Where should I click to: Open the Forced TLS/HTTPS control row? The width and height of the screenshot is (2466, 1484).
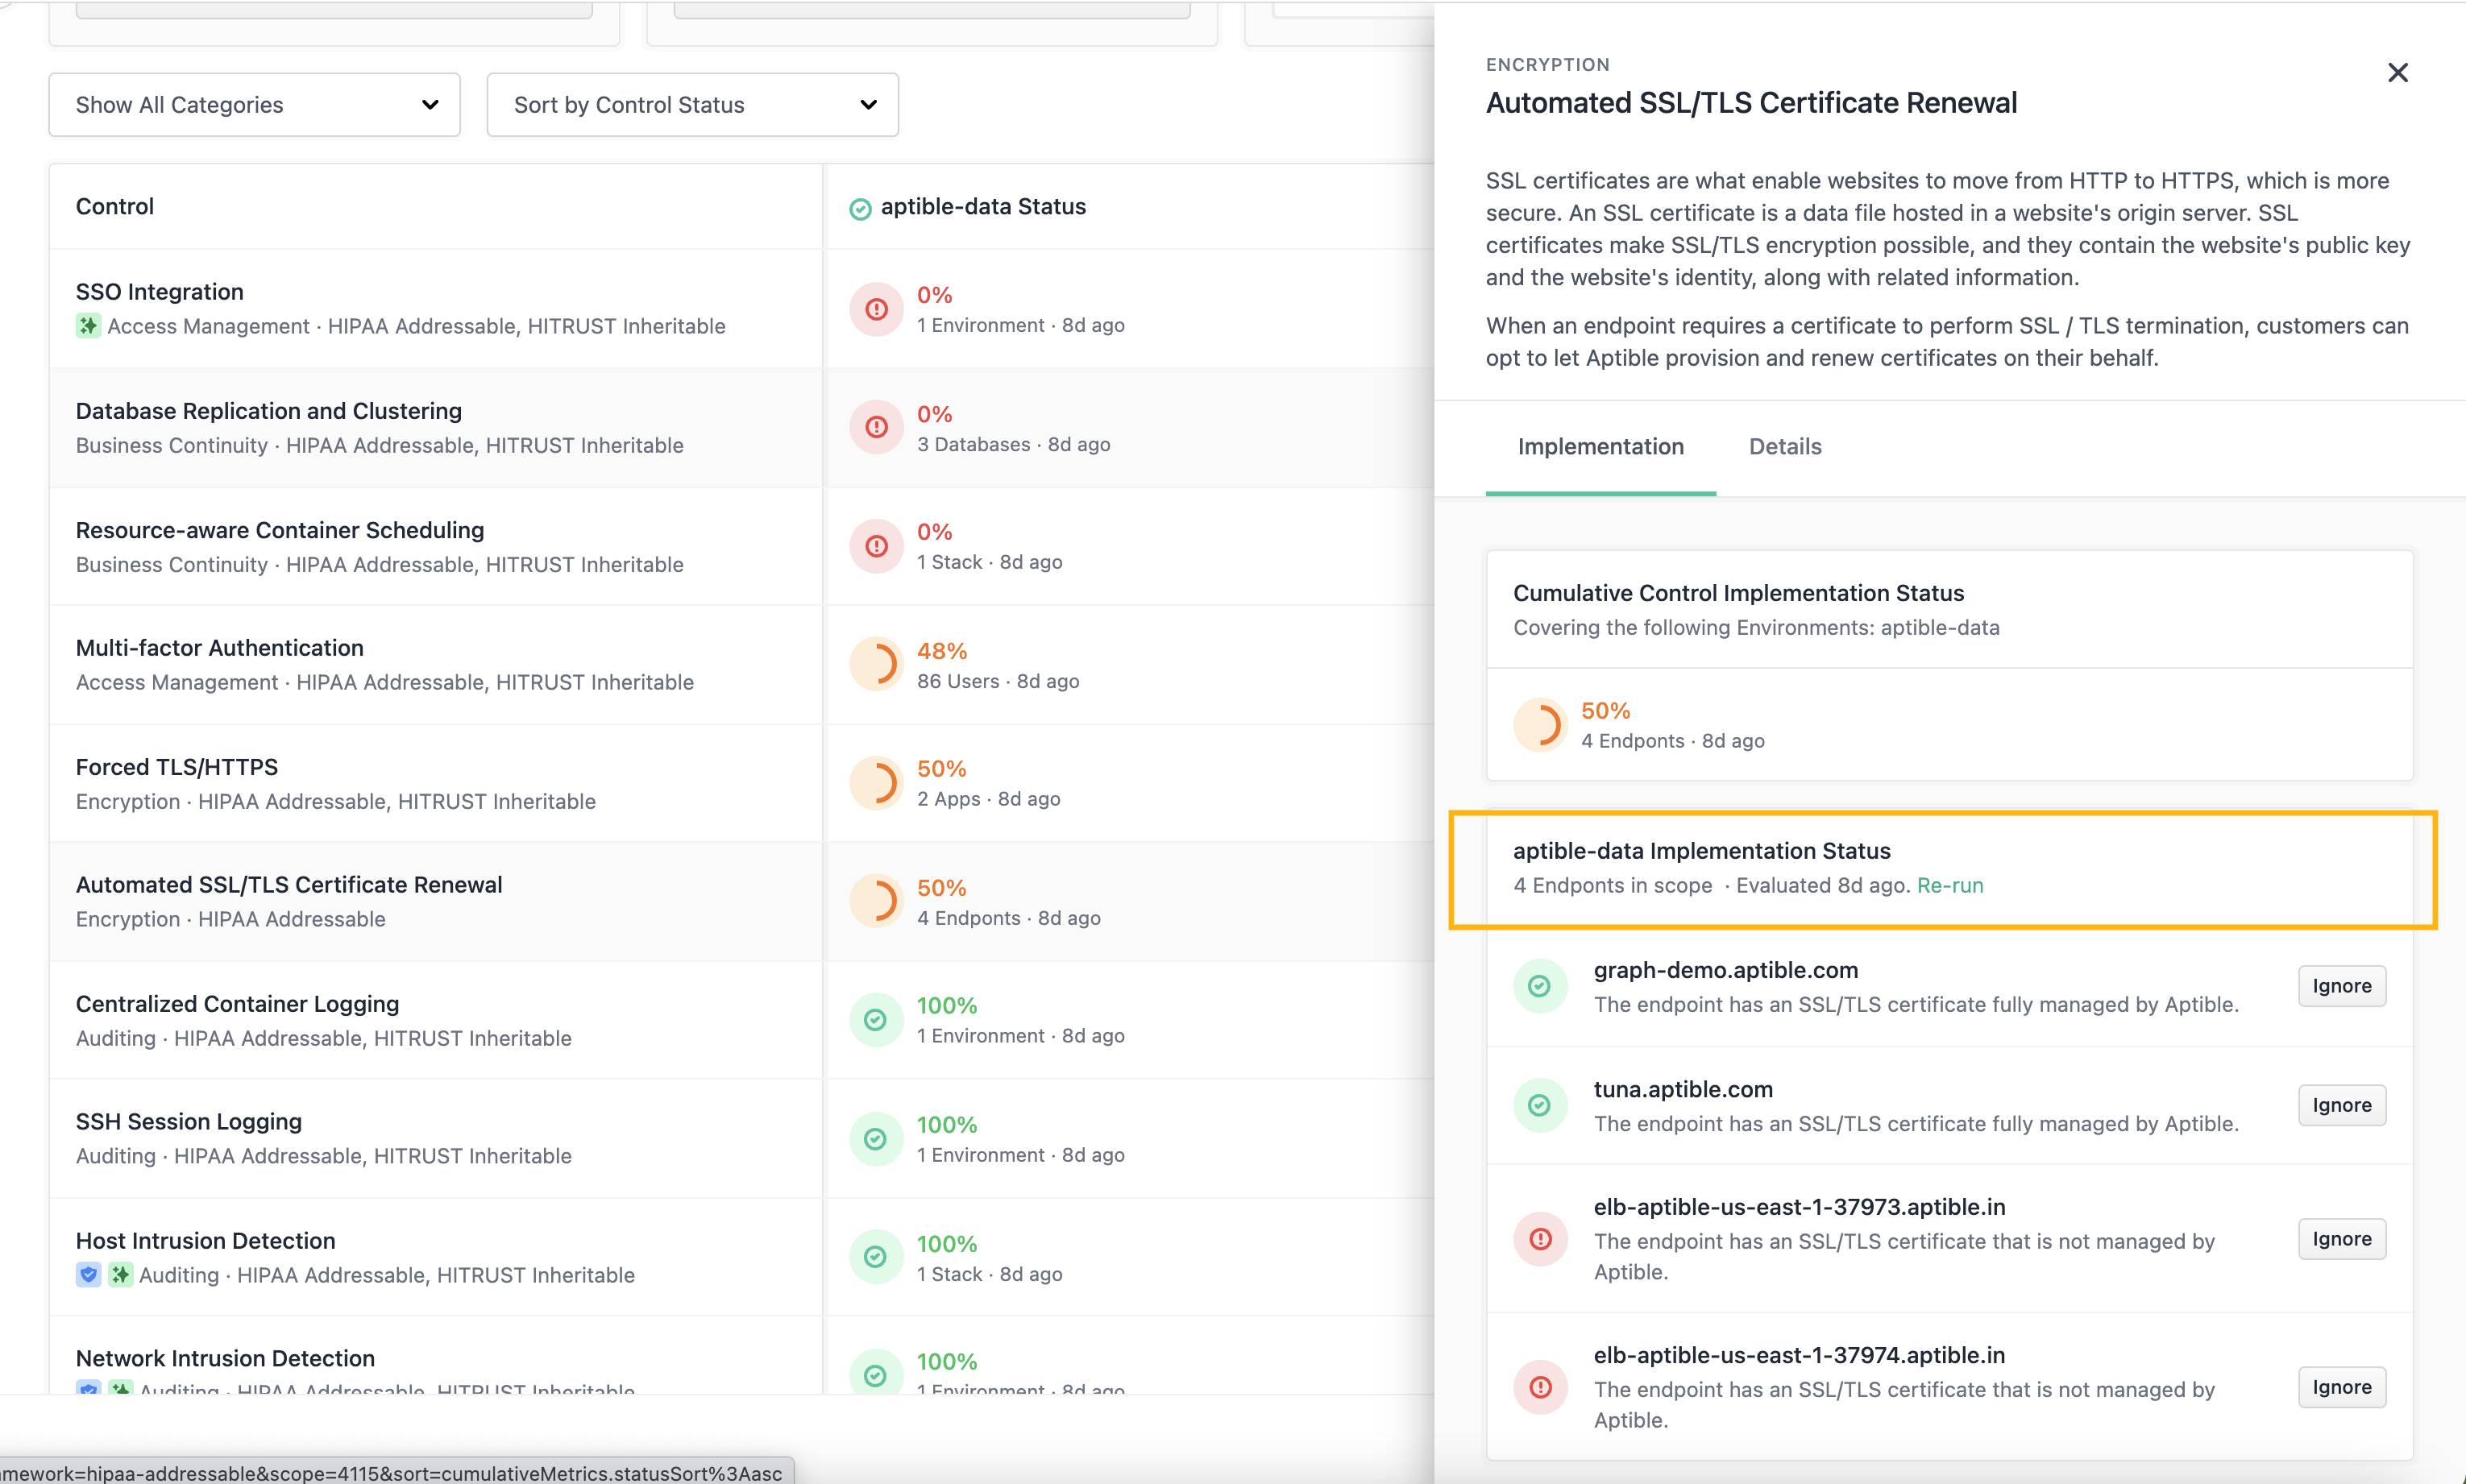pos(177,767)
